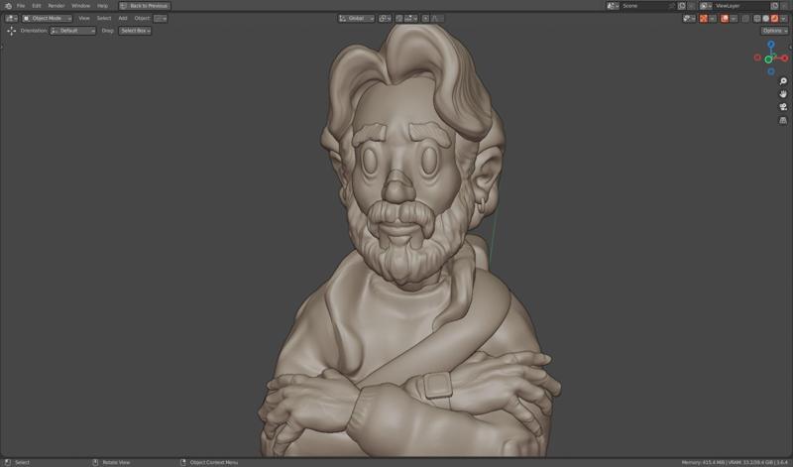The image size is (793, 467).
Task: Open the editor type selector dropdown
Action: point(11,18)
